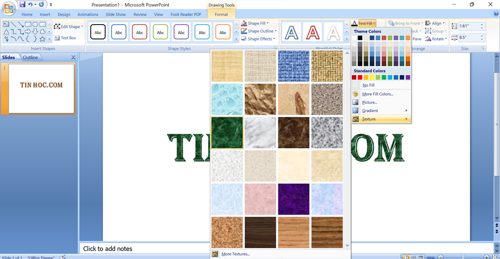Select the purple mesh texture
The height and width of the screenshot is (259, 500).
point(294,199)
